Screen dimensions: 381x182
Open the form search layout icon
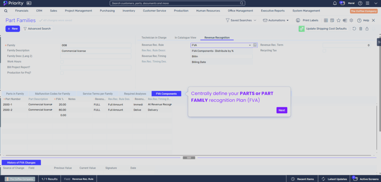(x=332, y=20)
